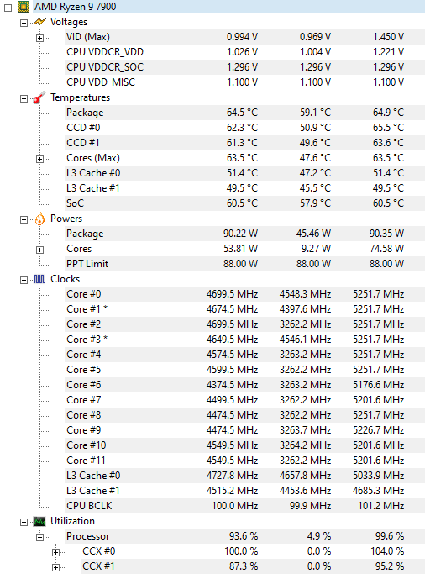Viewport: 425px width, 574px height.
Task: Expand the CCX #0 utilization node
Action: pyautogui.click(x=55, y=552)
